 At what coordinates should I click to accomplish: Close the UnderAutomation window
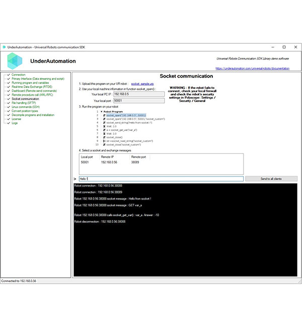point(295,47)
